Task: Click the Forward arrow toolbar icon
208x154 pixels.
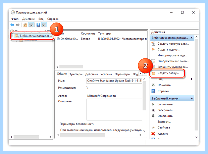Action: click(17, 25)
